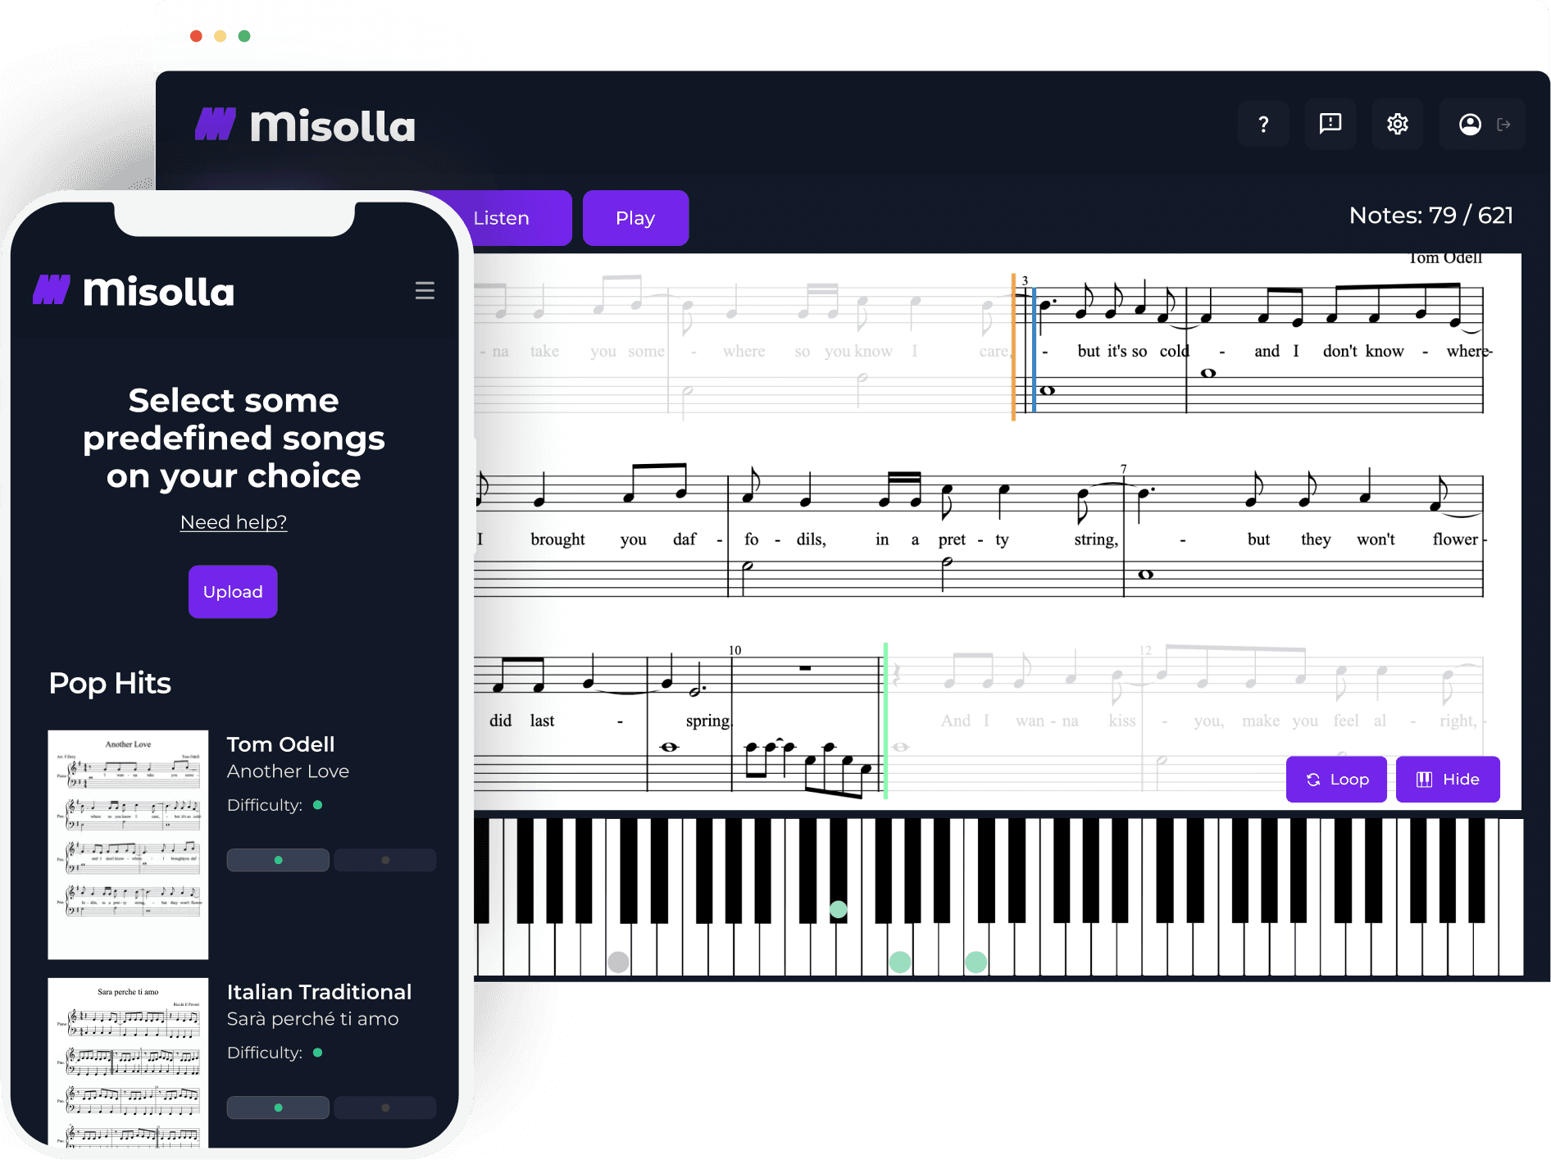The height and width of the screenshot is (1160, 1551).
Task: Open the user account profile icon
Action: tap(1470, 124)
